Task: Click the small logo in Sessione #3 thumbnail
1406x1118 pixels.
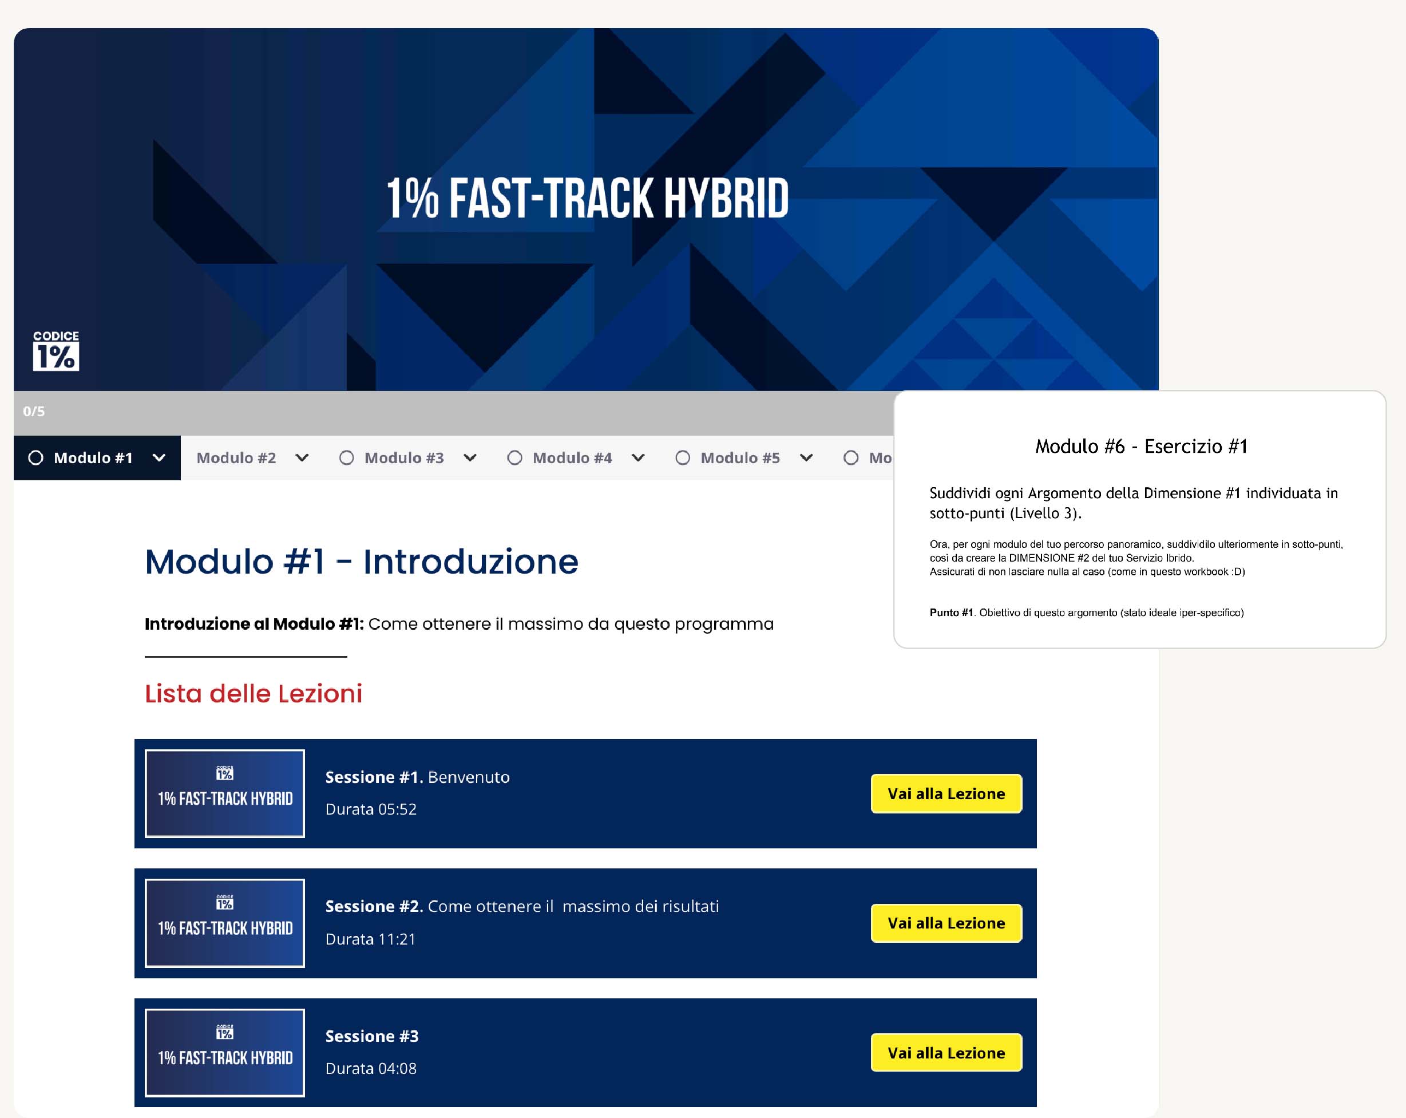Action: [x=224, y=1032]
